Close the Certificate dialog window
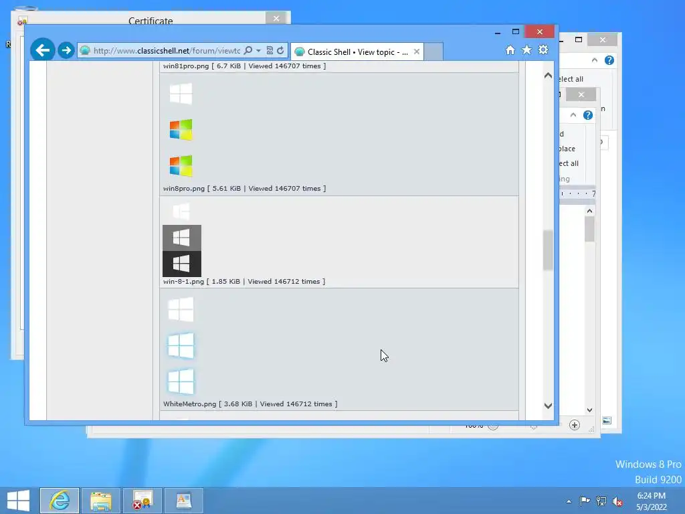This screenshot has width=685, height=514. [276, 18]
